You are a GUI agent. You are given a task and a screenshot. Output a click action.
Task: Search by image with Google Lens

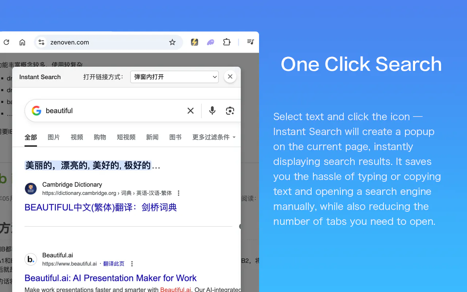click(230, 111)
